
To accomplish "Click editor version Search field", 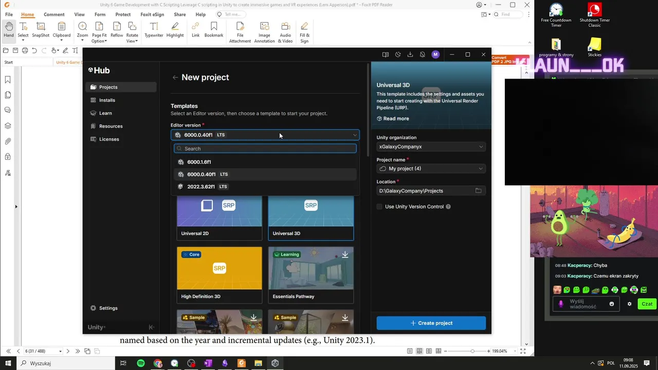I will (265, 149).
